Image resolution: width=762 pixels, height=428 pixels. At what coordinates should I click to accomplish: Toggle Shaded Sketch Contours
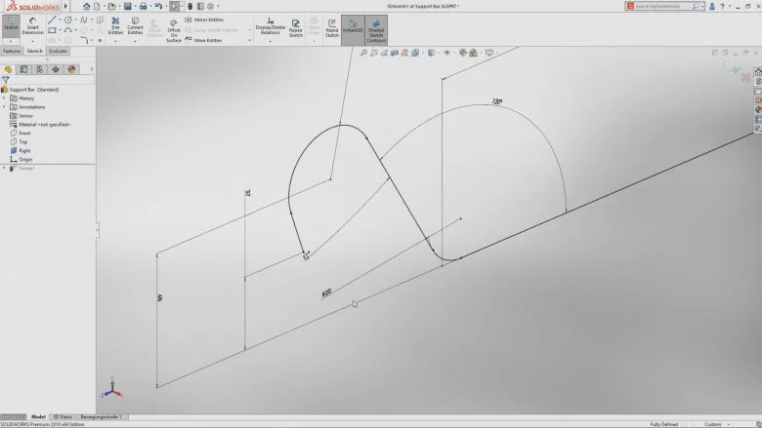pos(376,27)
